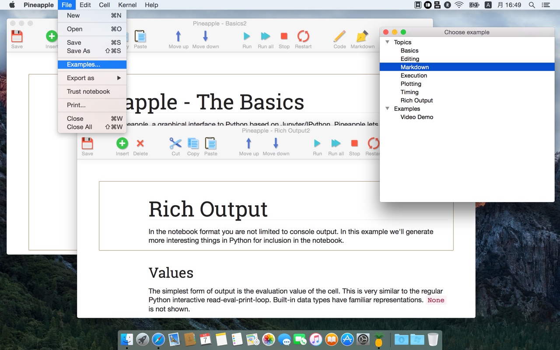Viewport: 560px width, 350px height.
Task: Expand the Export as submenu
Action: point(92,78)
